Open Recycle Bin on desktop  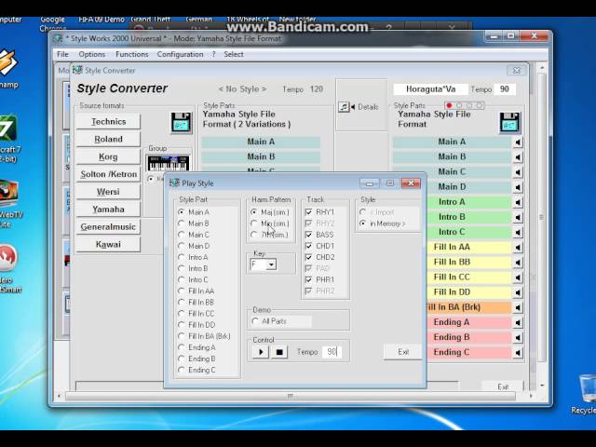[x=587, y=395]
